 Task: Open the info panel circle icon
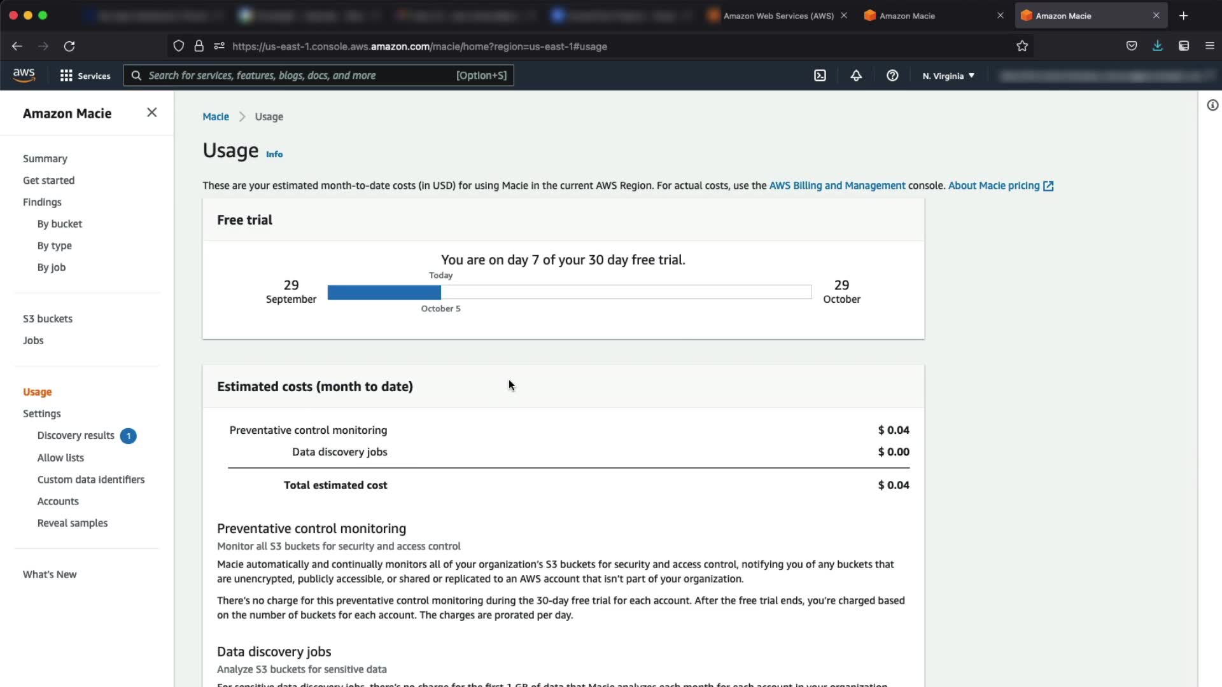[x=1212, y=106]
